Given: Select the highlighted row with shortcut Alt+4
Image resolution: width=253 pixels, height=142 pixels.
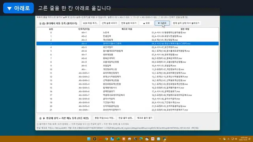Looking at the screenshot, I should (x=127, y=44).
